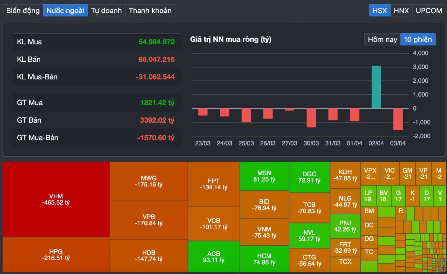Viewport: 447px width, 274px height.
Task: Select the 10 phiên chart range
Action: [418, 39]
